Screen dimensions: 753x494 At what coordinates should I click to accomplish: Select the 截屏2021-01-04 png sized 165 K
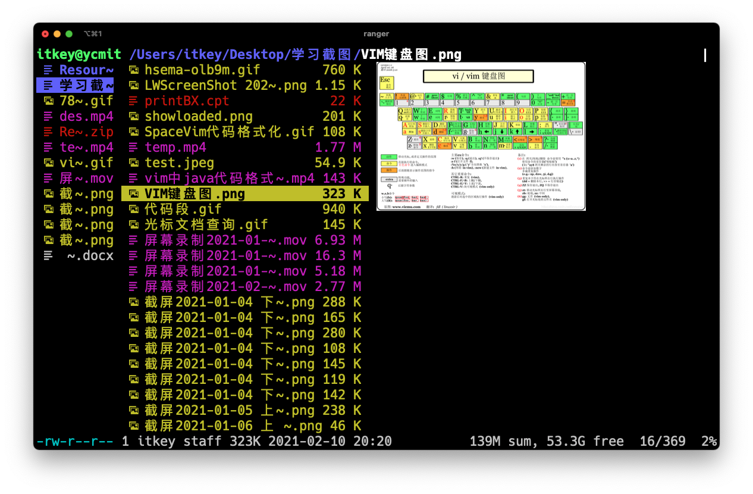tap(245, 318)
